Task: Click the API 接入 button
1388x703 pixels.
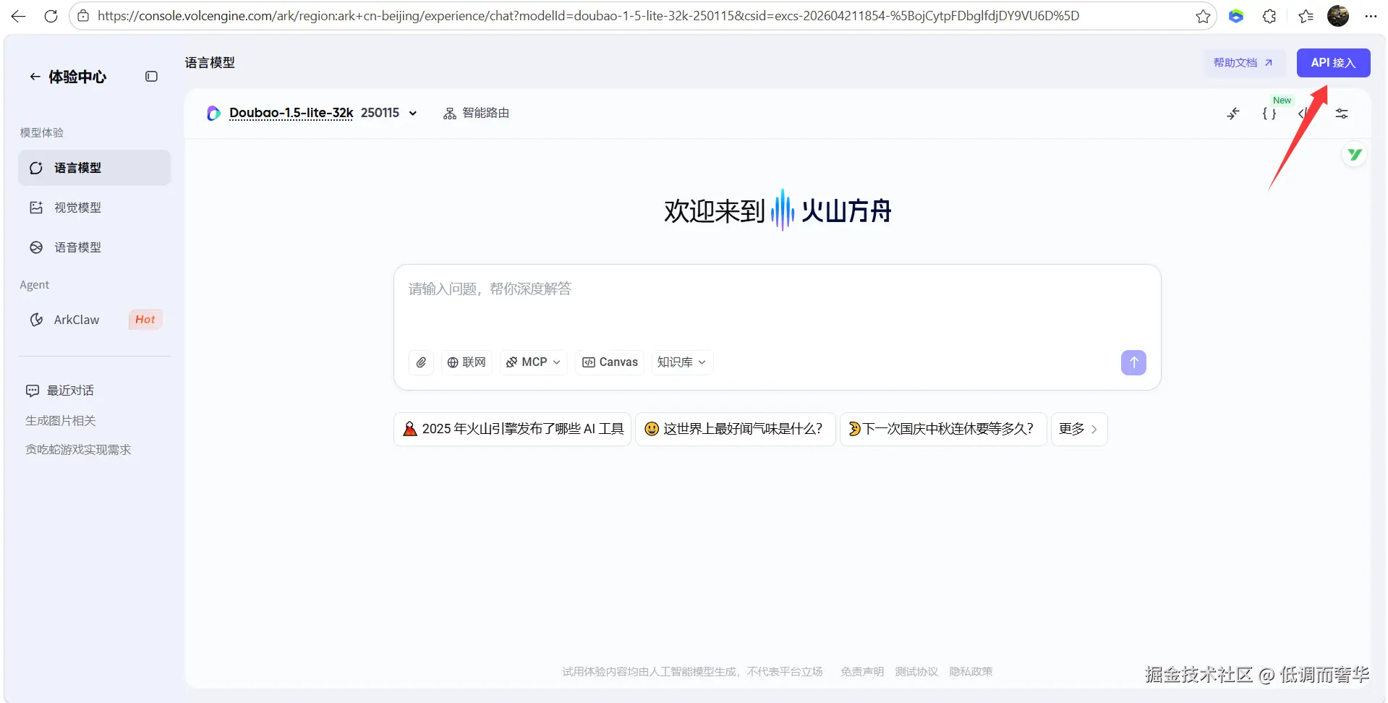Action: point(1333,63)
